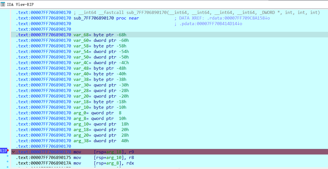The height and width of the screenshot is (169, 328).
Task: Click the IDA View-RIP window icon
Action: [x=3, y=4]
